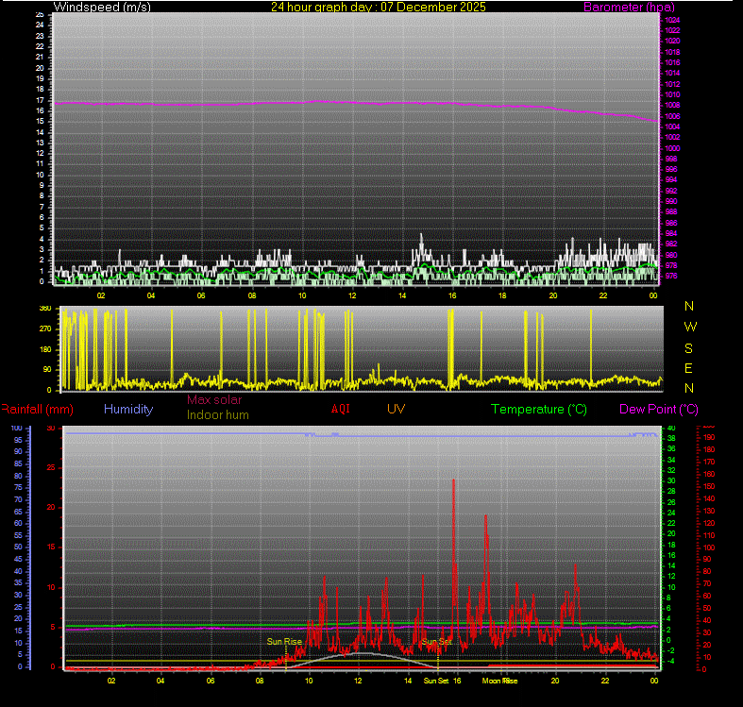Click the '24' windspeed scale value
Screen dimensions: 743x707
click(40, 25)
